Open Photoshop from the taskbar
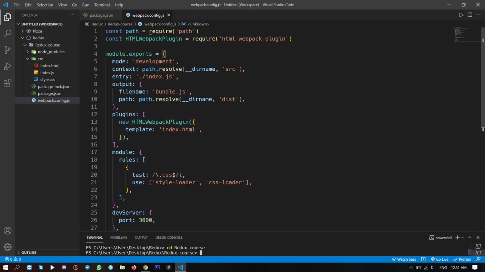The image size is (485, 272). tap(157, 267)
